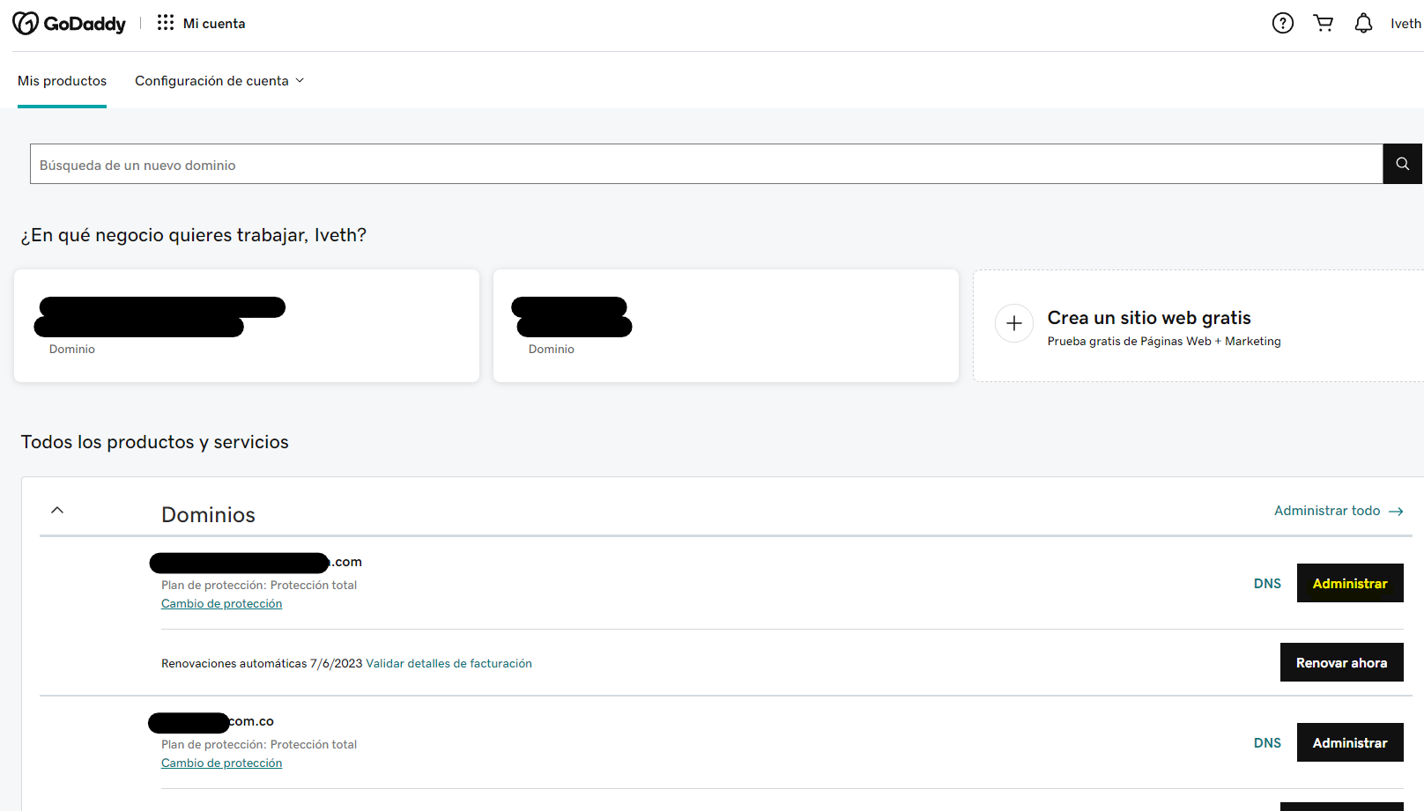Select the Mis productos tab
The image size is (1424, 811).
pyautogui.click(x=62, y=81)
